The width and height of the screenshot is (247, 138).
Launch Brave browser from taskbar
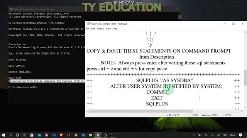tap(61, 135)
